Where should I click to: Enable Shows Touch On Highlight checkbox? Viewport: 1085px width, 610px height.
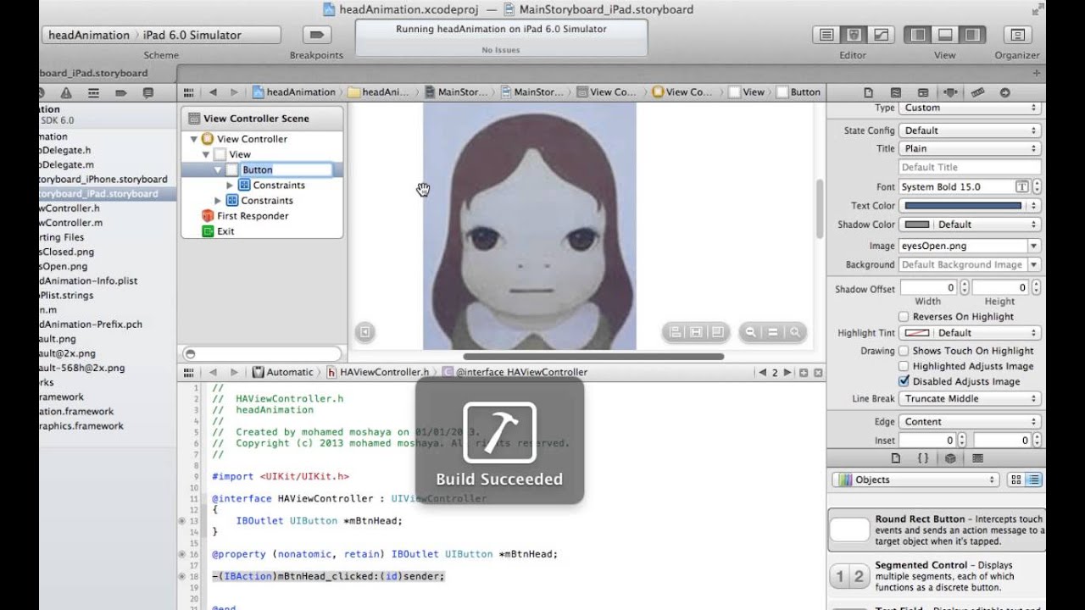coord(904,351)
